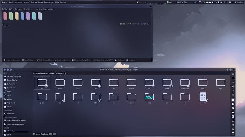This screenshot has width=245, height=137.
Task: Go forward with Dolphin's forward arrow
Action: [233, 82]
